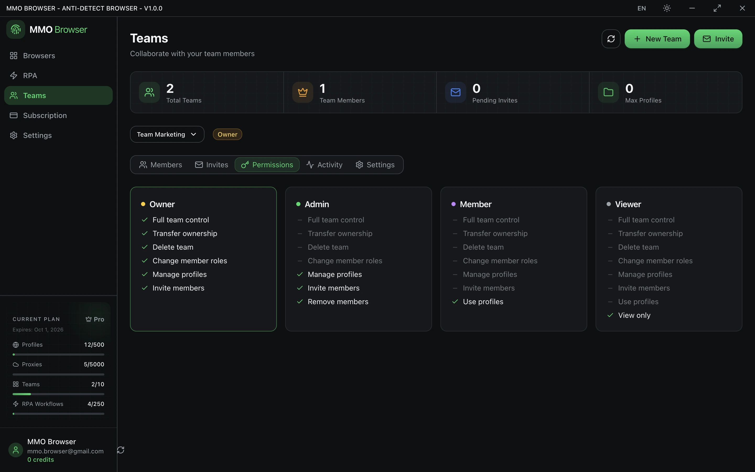This screenshot has width=755, height=472.
Task: Click the Teams grid icon in plan panel
Action: coord(16,384)
